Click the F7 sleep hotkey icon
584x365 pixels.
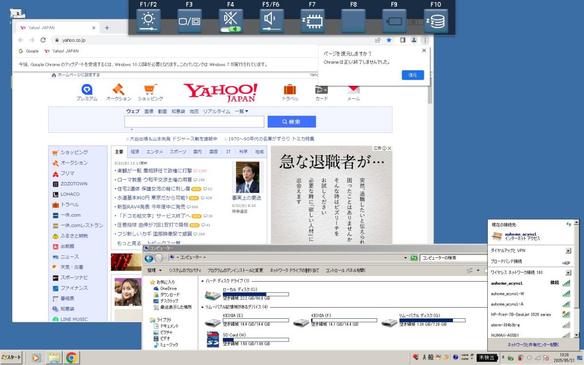[x=312, y=21]
